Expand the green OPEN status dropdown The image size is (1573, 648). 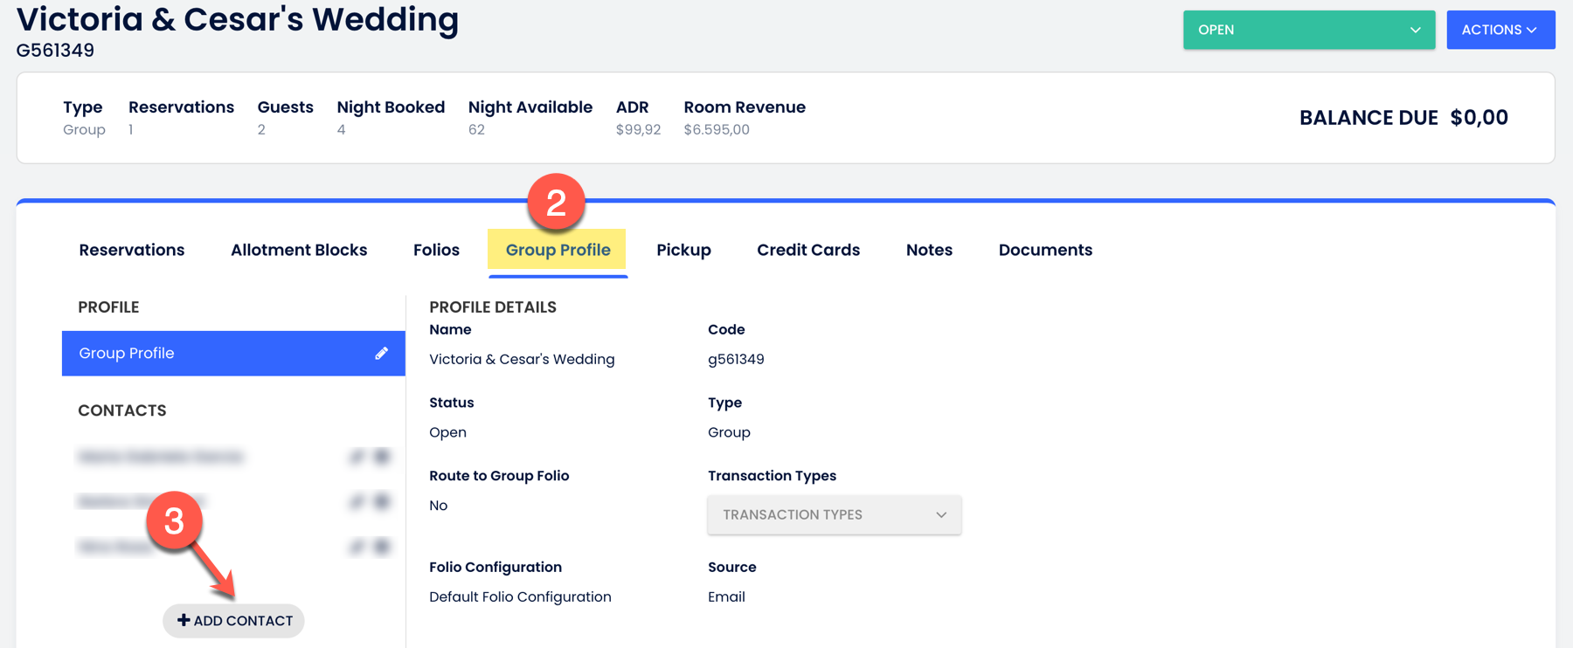1308,30
